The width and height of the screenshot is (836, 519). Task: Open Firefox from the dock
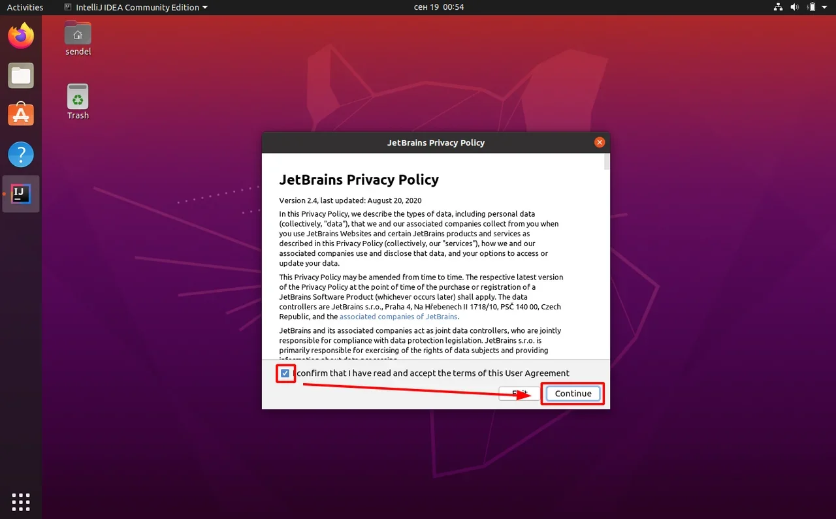tap(21, 36)
